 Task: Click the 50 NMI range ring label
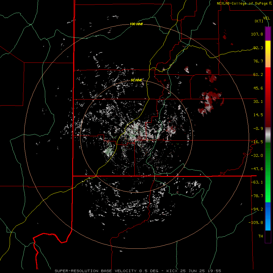point(136,80)
